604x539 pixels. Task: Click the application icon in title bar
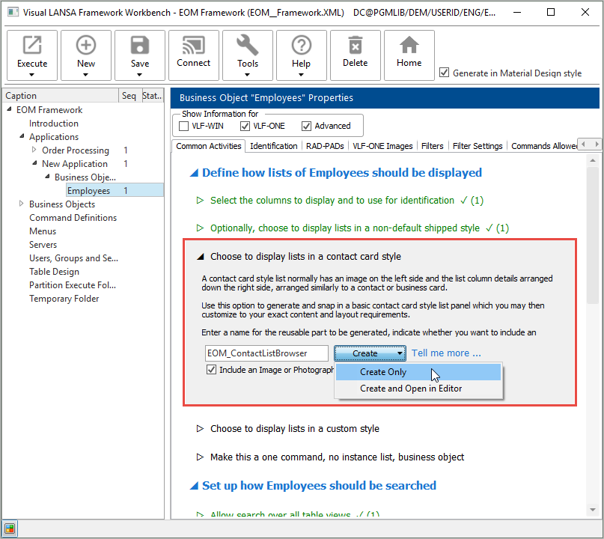[x=13, y=12]
